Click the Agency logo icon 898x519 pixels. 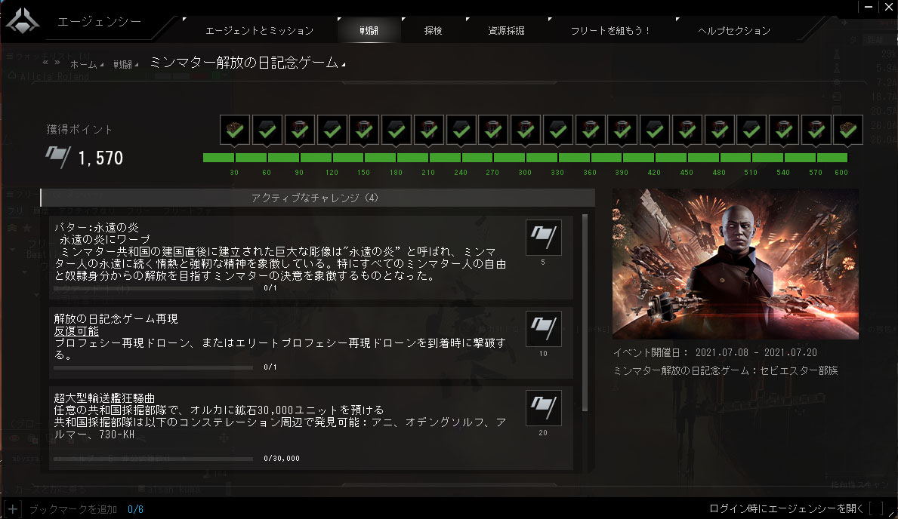click(x=23, y=21)
